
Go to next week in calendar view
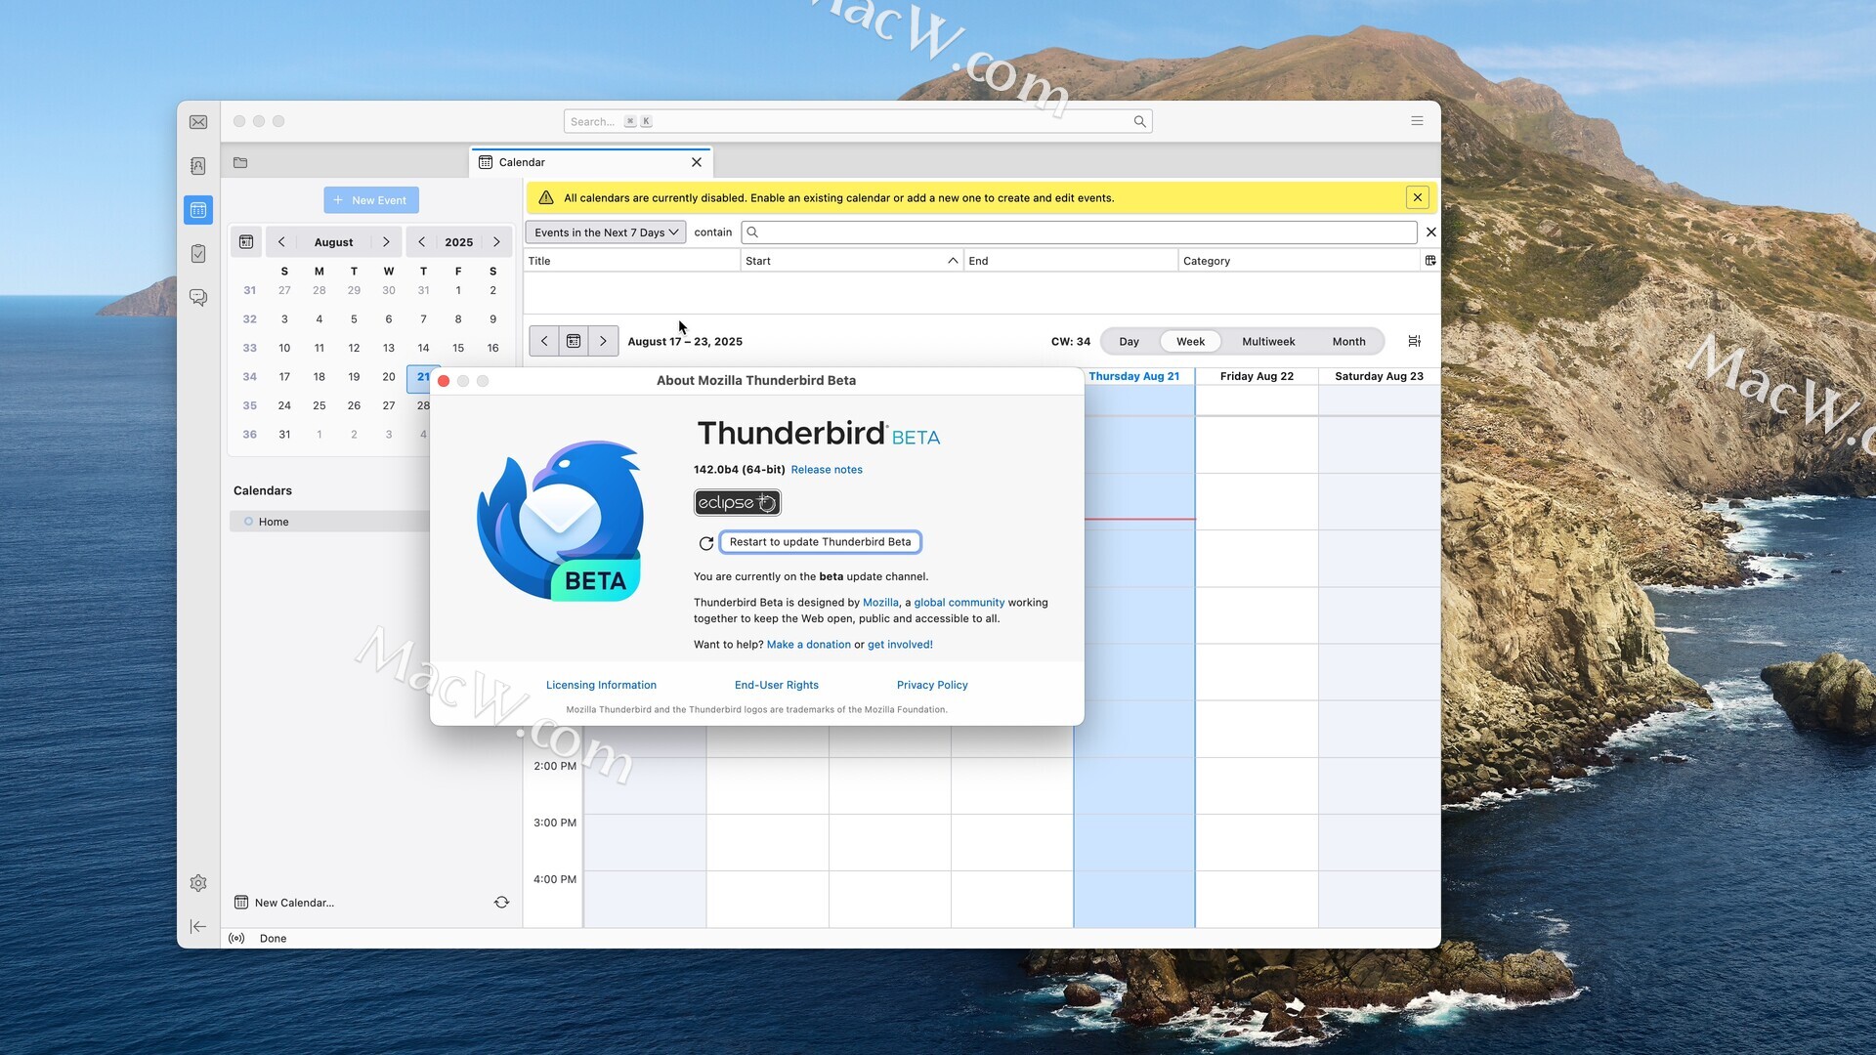[x=604, y=341]
